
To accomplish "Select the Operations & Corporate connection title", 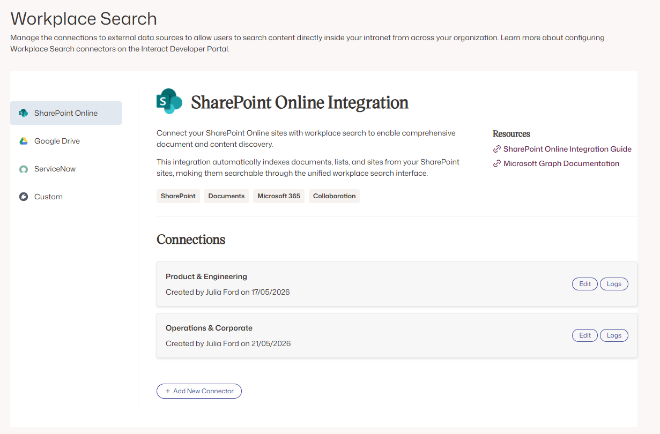I will pos(209,328).
